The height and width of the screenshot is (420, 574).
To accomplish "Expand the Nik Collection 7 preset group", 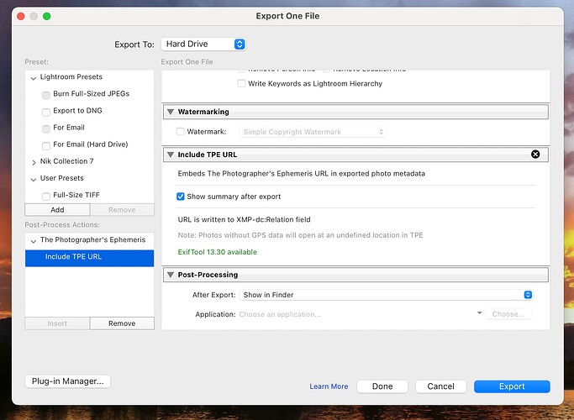I will (x=34, y=162).
